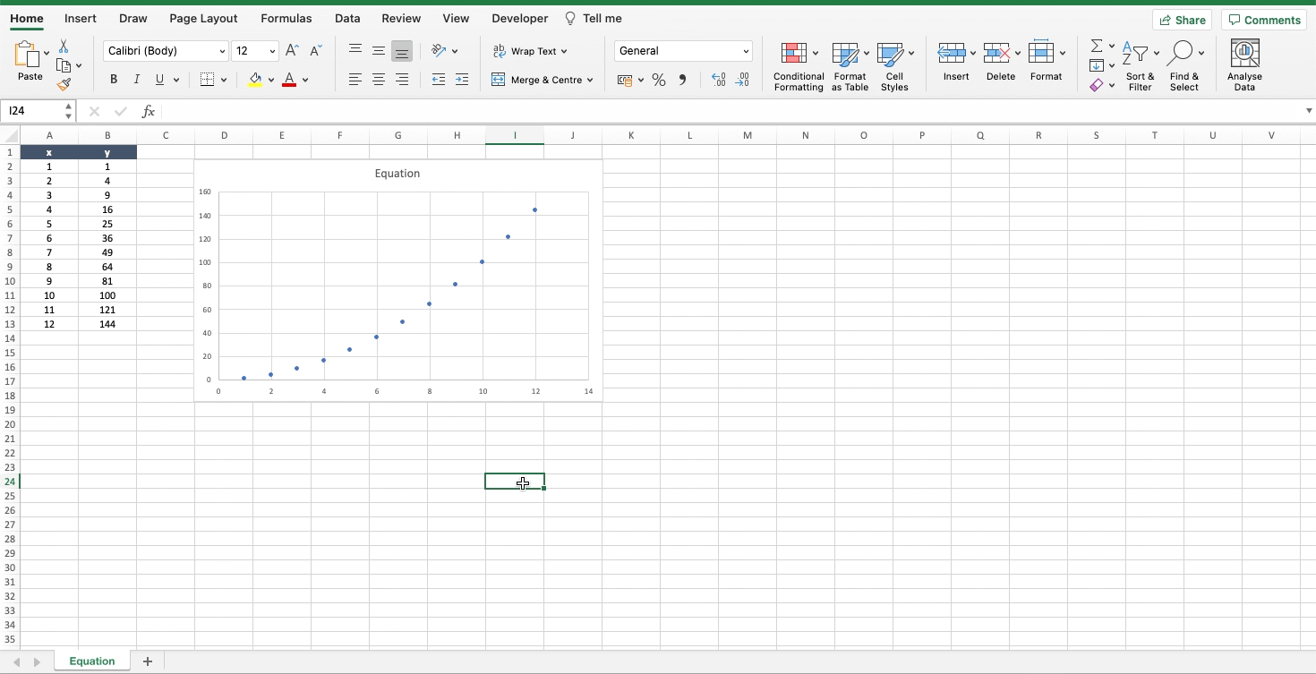Apply bold formatting
Image resolution: width=1316 pixels, height=674 pixels.
(113, 80)
